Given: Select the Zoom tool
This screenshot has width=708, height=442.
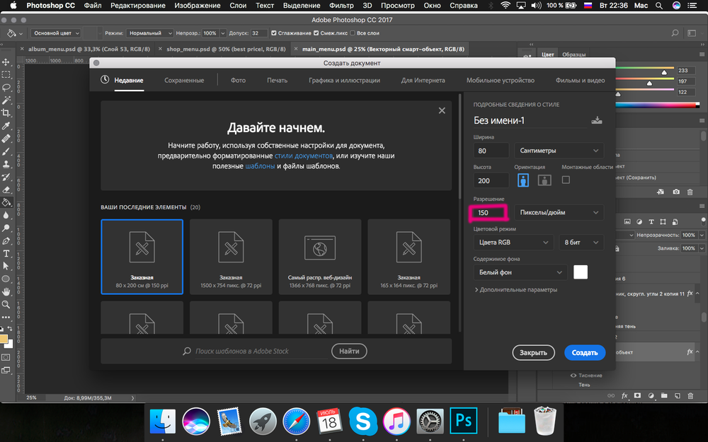Looking at the screenshot, I should tap(6, 304).
